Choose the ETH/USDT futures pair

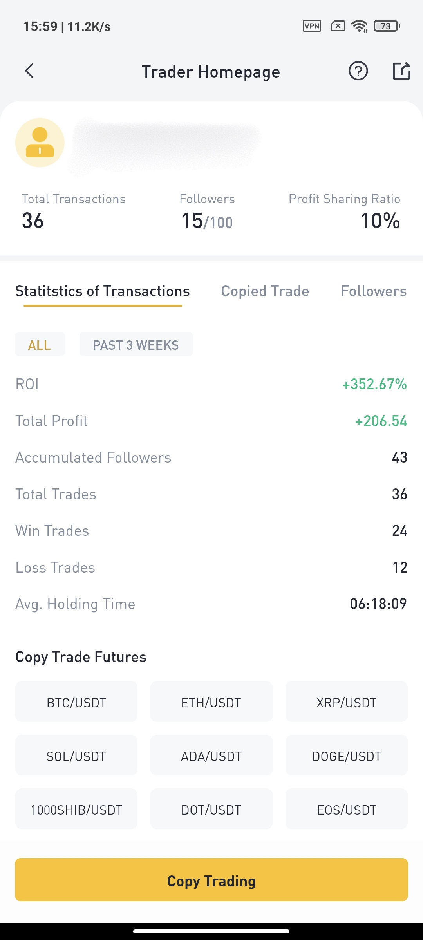click(x=211, y=702)
